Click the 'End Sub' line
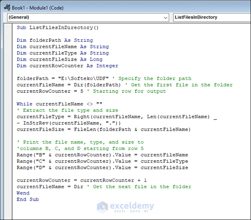 click(28, 199)
